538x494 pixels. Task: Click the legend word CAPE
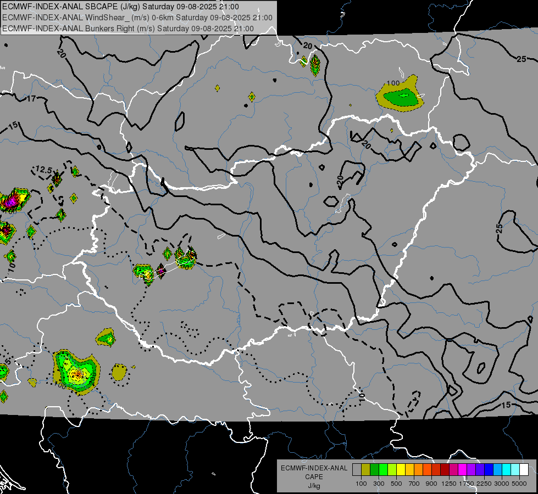coord(314,476)
